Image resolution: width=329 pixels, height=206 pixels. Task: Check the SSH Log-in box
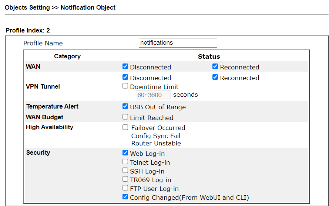click(x=125, y=171)
